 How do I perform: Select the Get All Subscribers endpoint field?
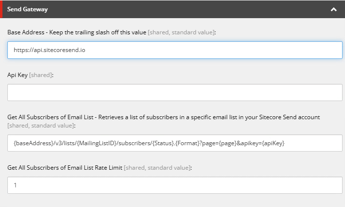tap(174, 143)
